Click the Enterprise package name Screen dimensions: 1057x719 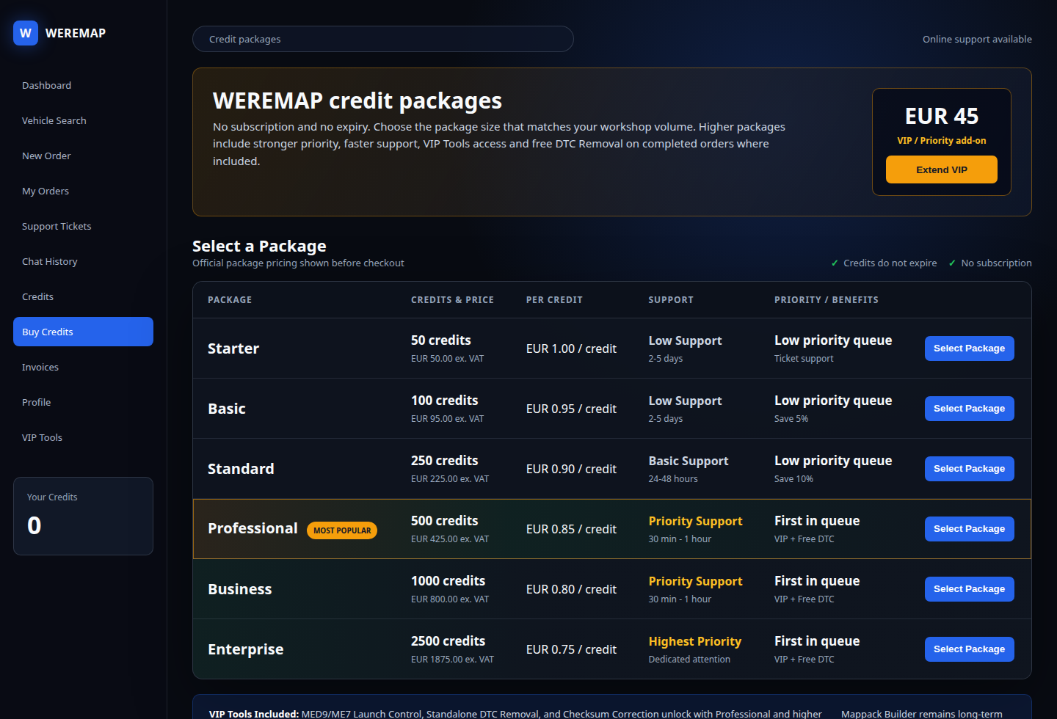[x=246, y=649]
